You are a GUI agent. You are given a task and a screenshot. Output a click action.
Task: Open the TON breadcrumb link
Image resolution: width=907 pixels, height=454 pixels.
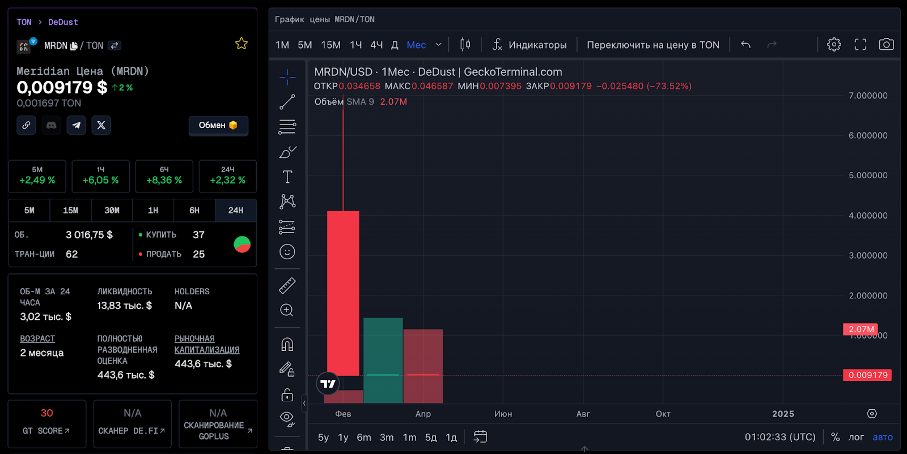[24, 22]
